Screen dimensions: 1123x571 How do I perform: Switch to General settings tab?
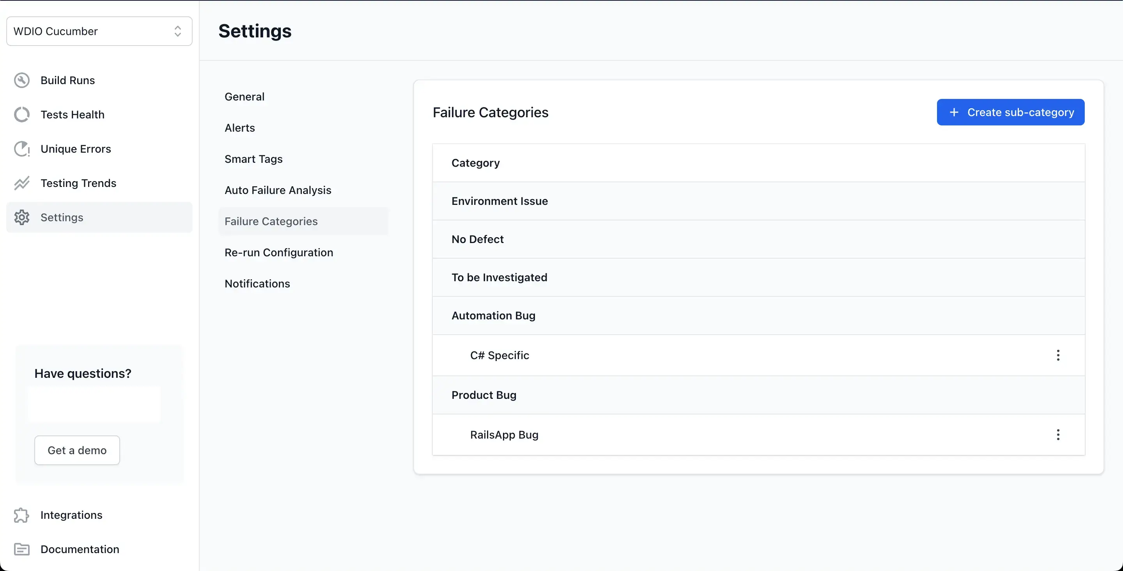(244, 97)
